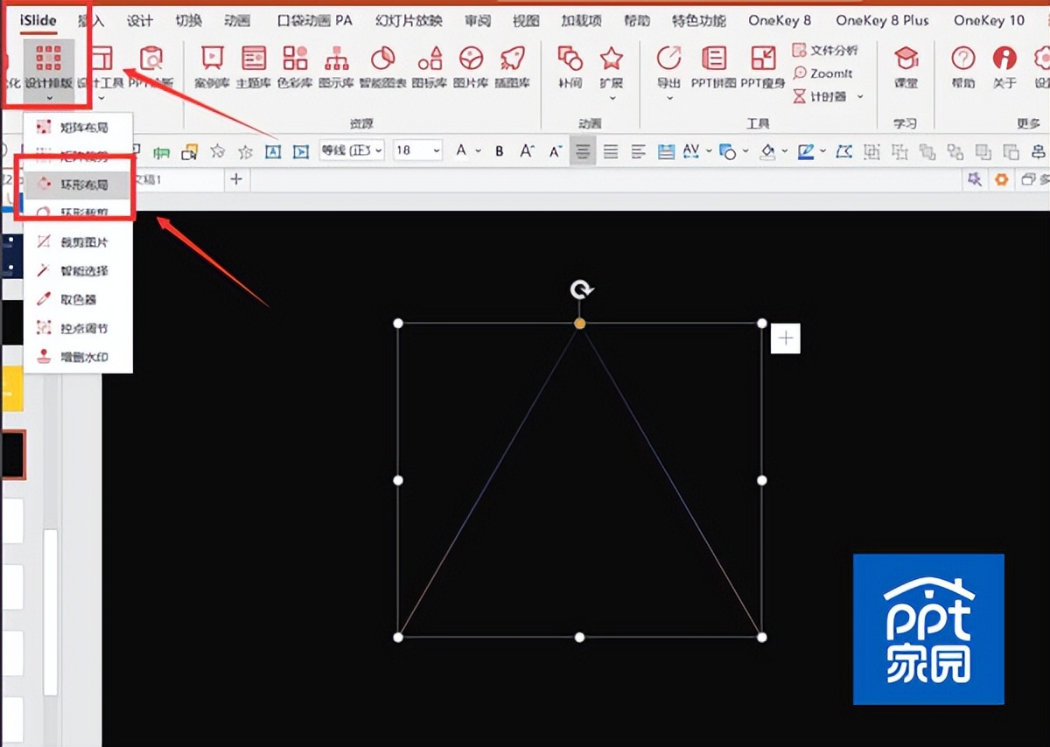The width and height of the screenshot is (1050, 747).
Task: Toggle bold formatting B
Action: (500, 151)
